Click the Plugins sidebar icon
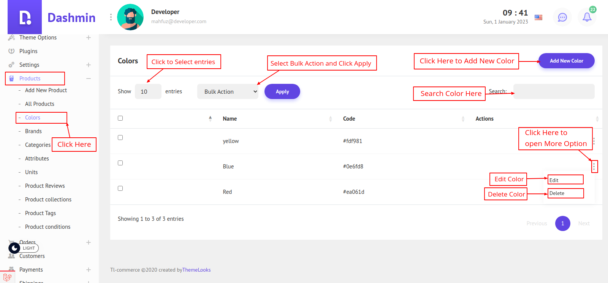The image size is (608, 283). 11,51
